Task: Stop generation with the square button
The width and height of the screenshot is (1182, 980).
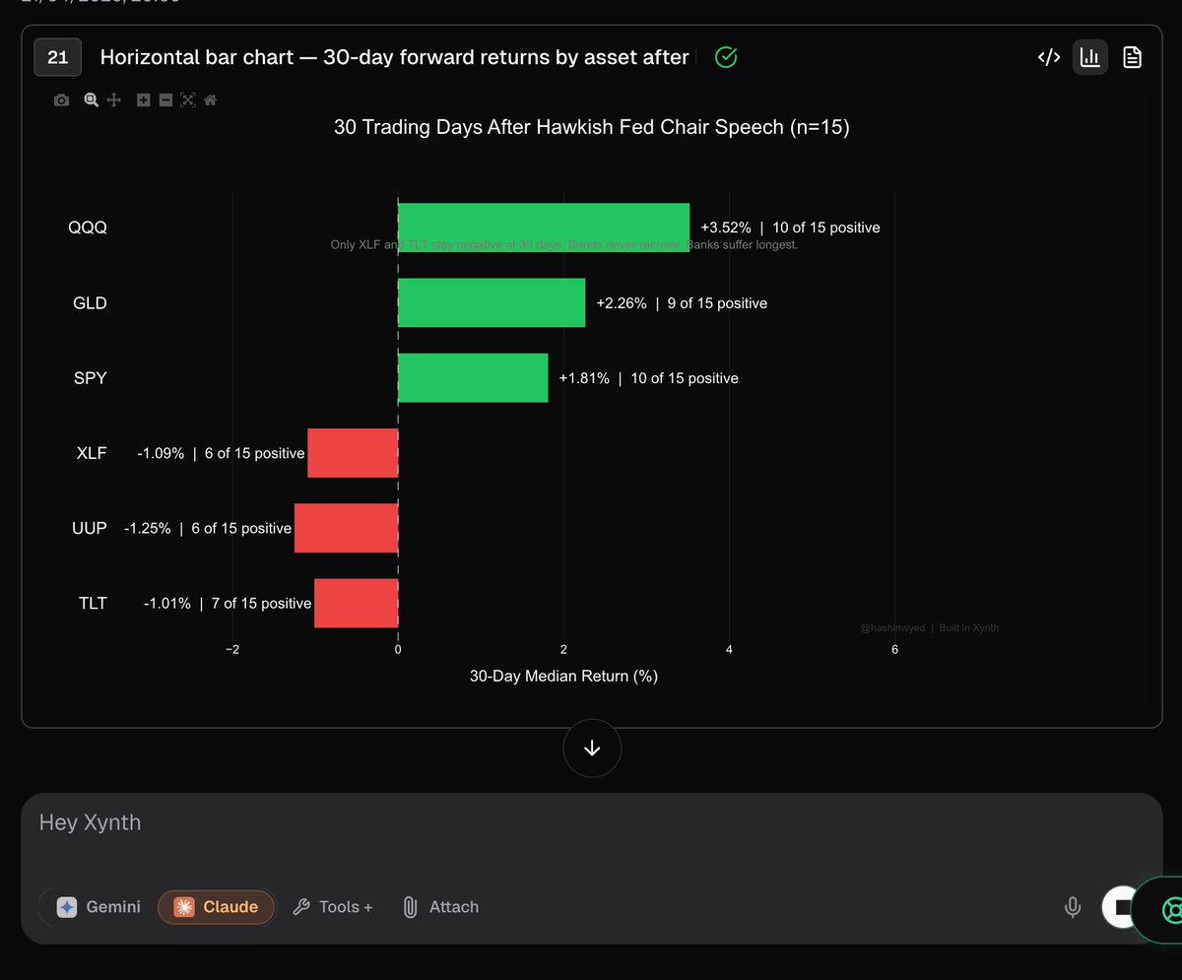Action: [1120, 907]
